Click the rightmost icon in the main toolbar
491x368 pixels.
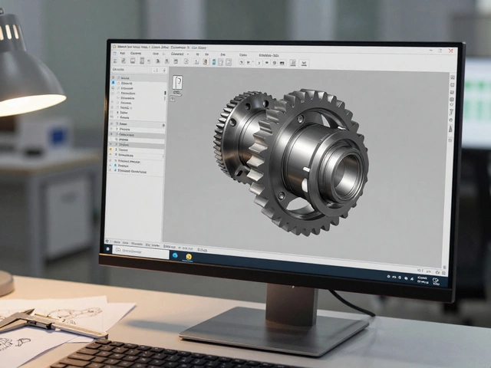point(304,63)
